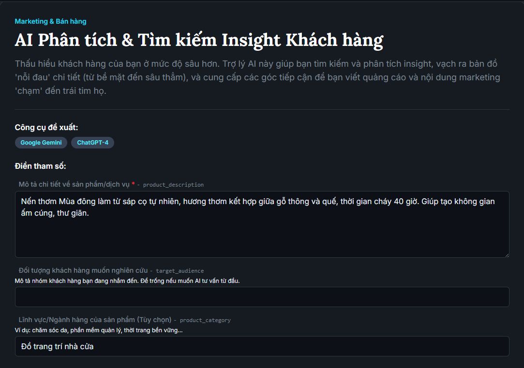
Task: Click the intro paragraph starting with Thấu hiểu
Action: click(x=256, y=77)
